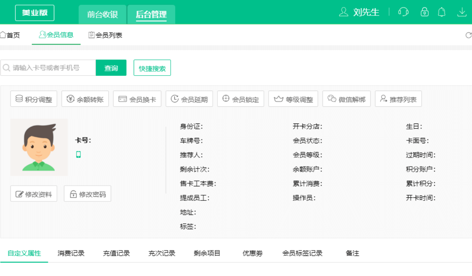Screen dimensions: 472x276
Task: Open the 余额转账 (balance transfer) tool
Action: pos(85,98)
